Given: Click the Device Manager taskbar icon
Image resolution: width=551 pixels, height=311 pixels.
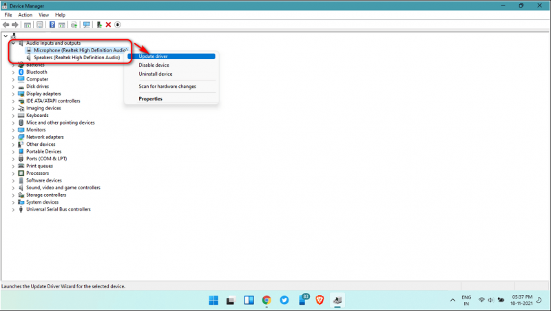Looking at the screenshot, I should tap(337, 300).
